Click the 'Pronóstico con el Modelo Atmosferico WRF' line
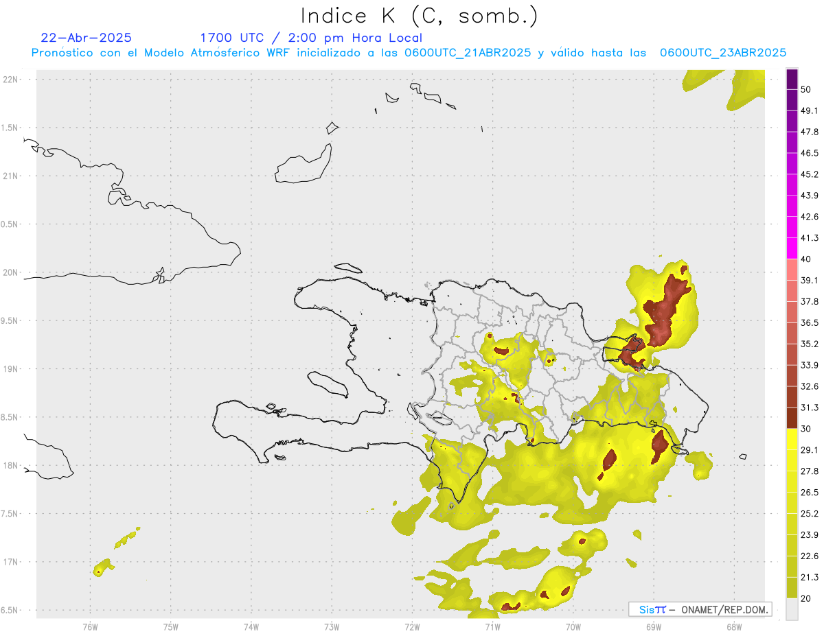Screen dimensions: 824x636 [x=409, y=53]
